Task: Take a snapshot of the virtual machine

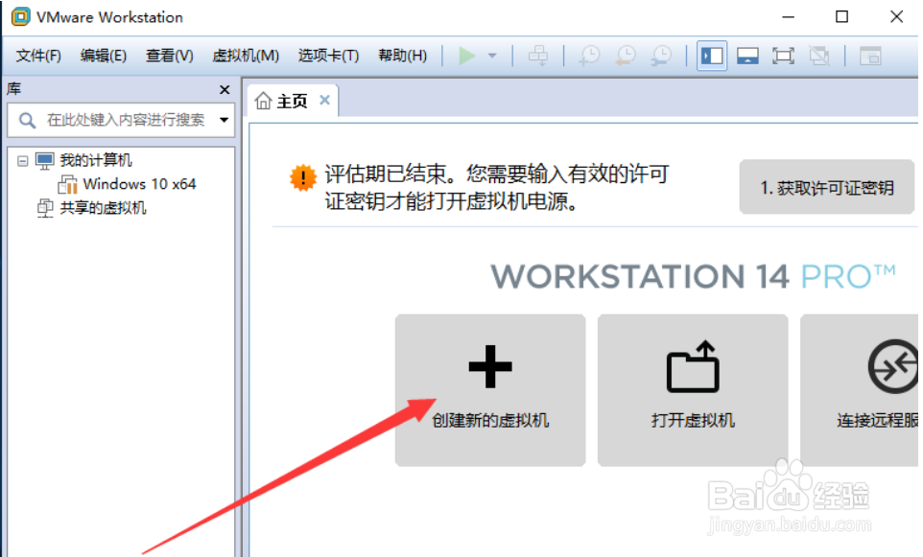Action: tap(588, 56)
